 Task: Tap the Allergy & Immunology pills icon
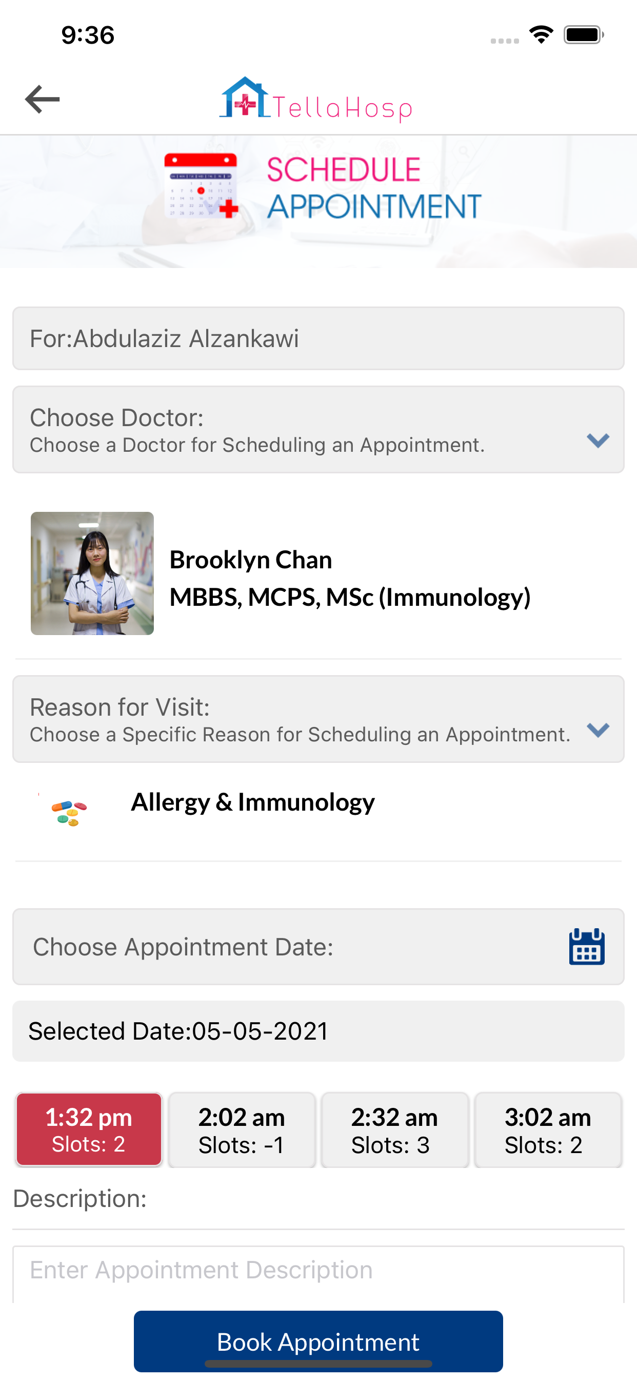click(69, 812)
